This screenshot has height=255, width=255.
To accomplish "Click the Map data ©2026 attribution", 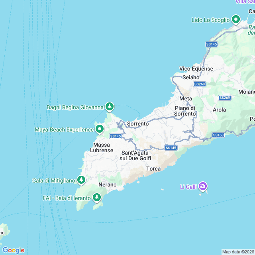I will (x=238, y=252).
